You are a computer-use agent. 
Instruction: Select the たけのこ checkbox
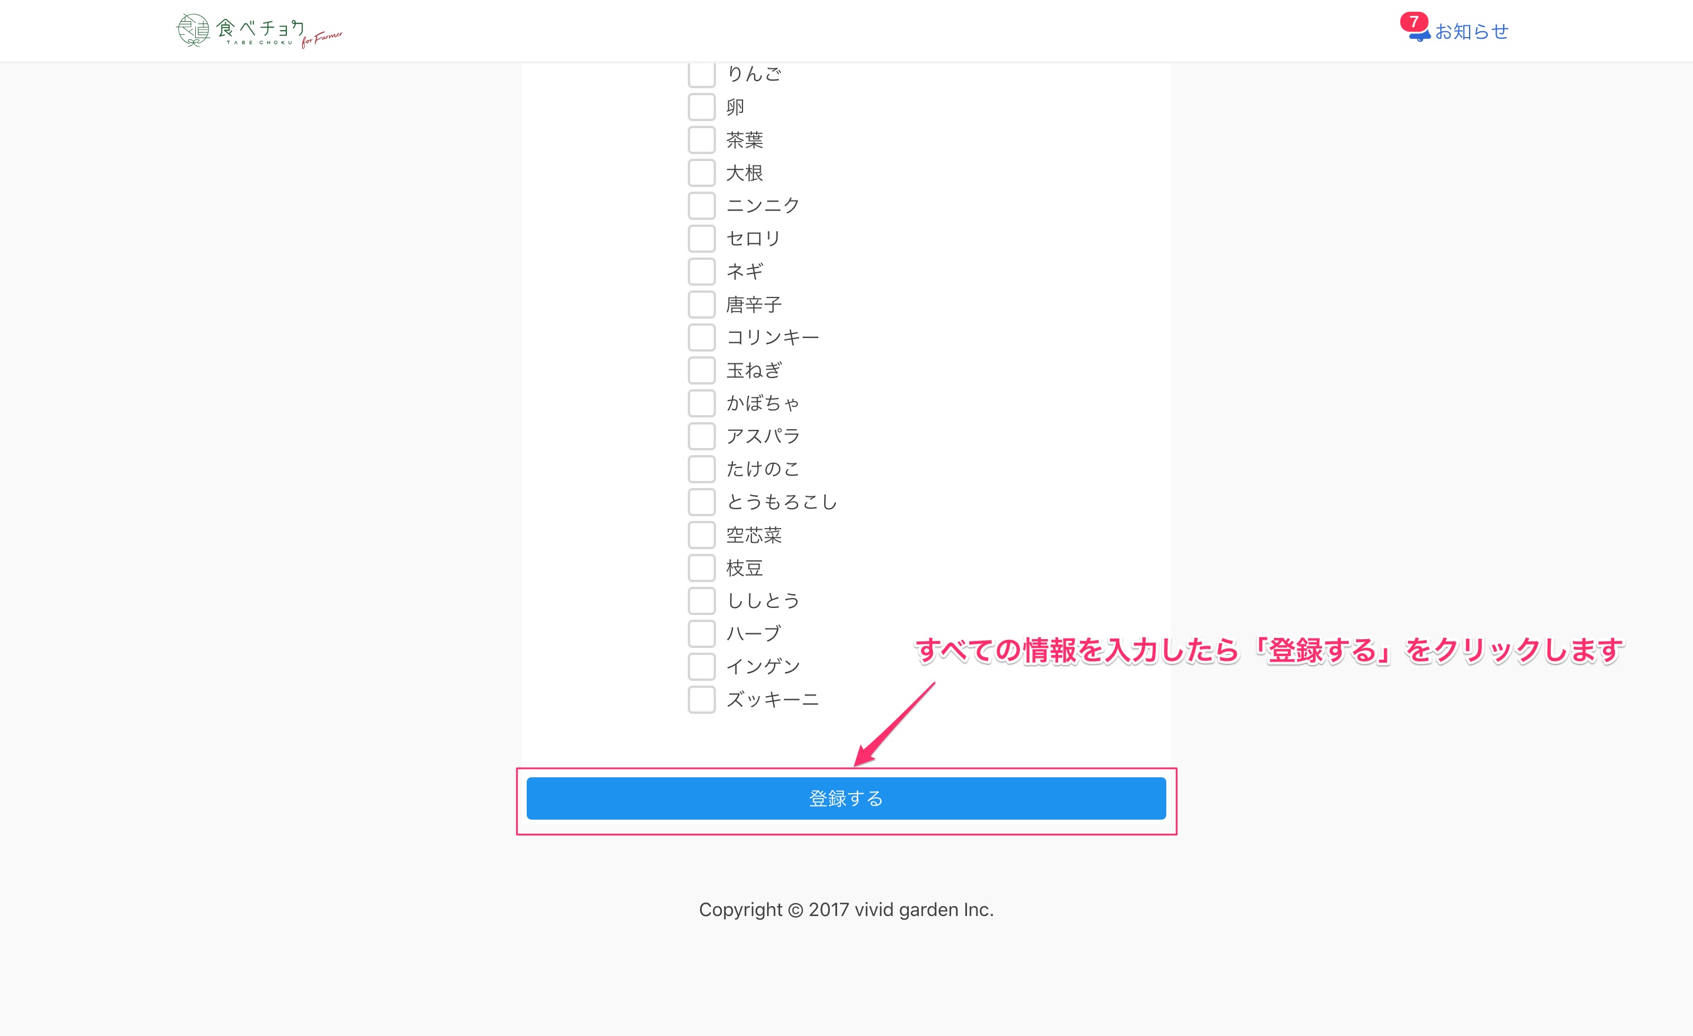pos(701,469)
